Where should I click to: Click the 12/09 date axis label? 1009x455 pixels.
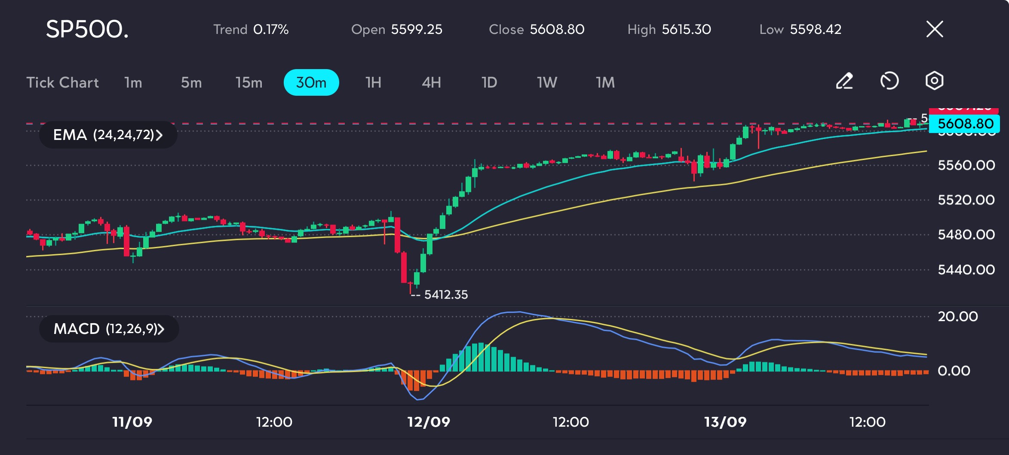(x=429, y=422)
